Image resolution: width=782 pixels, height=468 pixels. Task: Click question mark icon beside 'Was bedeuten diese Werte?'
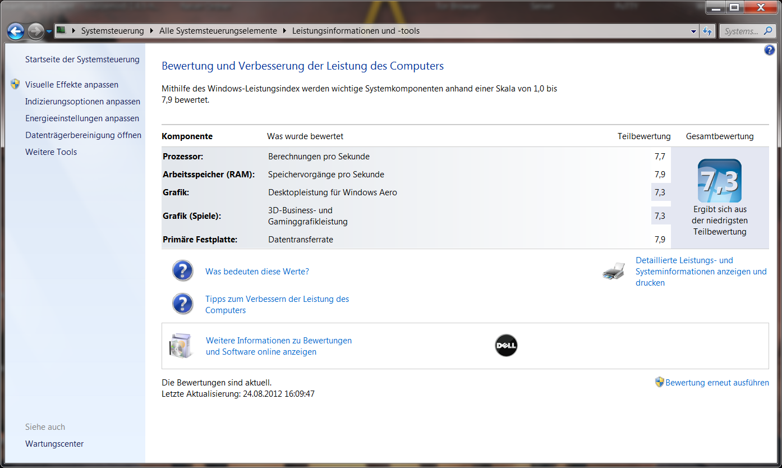tap(183, 271)
